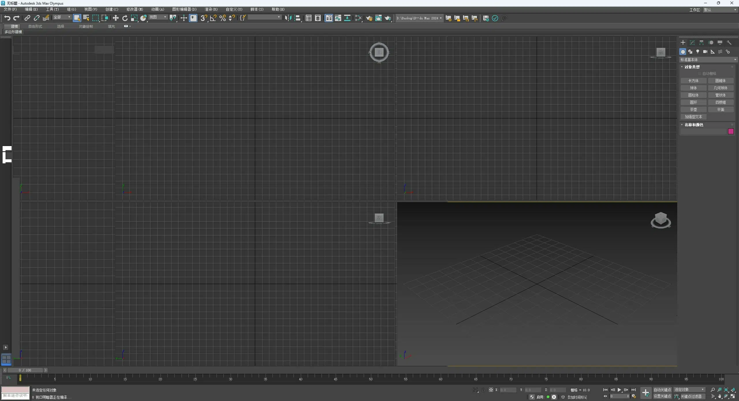Toggle the 3D Snaps button
This screenshot has width=739, height=401.
[204, 18]
